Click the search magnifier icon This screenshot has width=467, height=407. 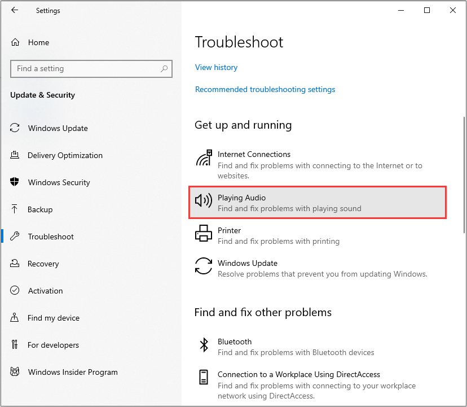click(164, 69)
